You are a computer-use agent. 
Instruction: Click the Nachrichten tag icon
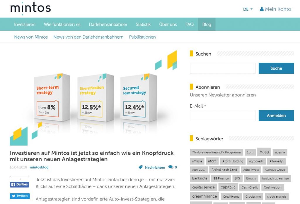[141, 167]
